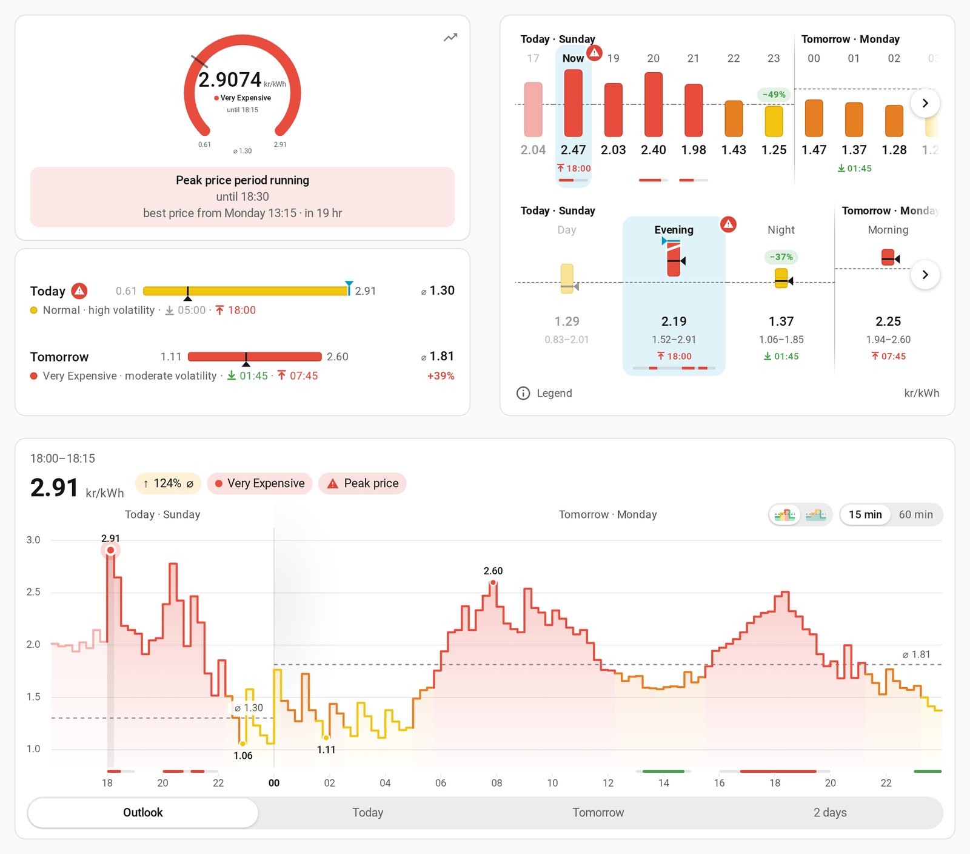Image resolution: width=970 pixels, height=854 pixels.
Task: Click the red dot in Very Expensive chip
Action: [218, 483]
